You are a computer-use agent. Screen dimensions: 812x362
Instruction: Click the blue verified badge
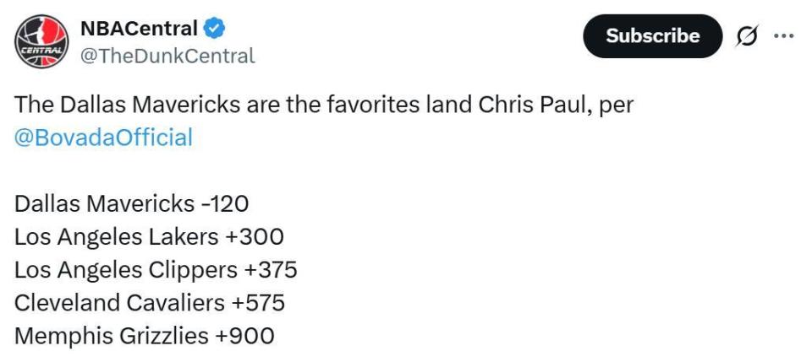point(215,29)
